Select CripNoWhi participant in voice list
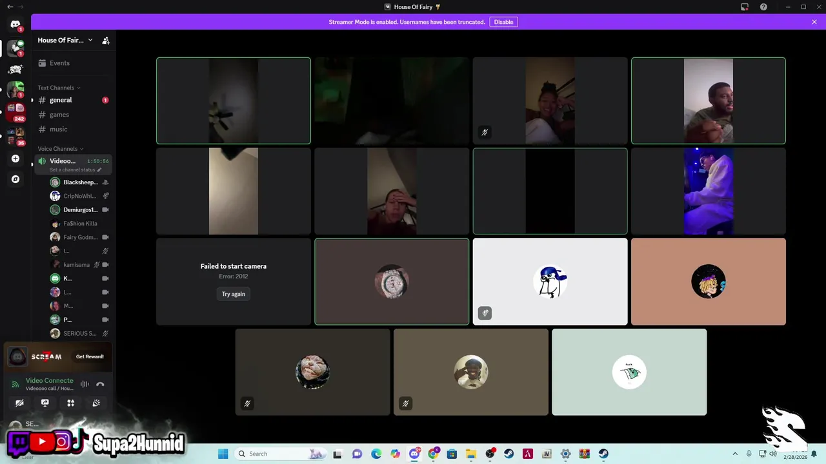This screenshot has width=826, height=464. pyautogui.click(x=79, y=196)
